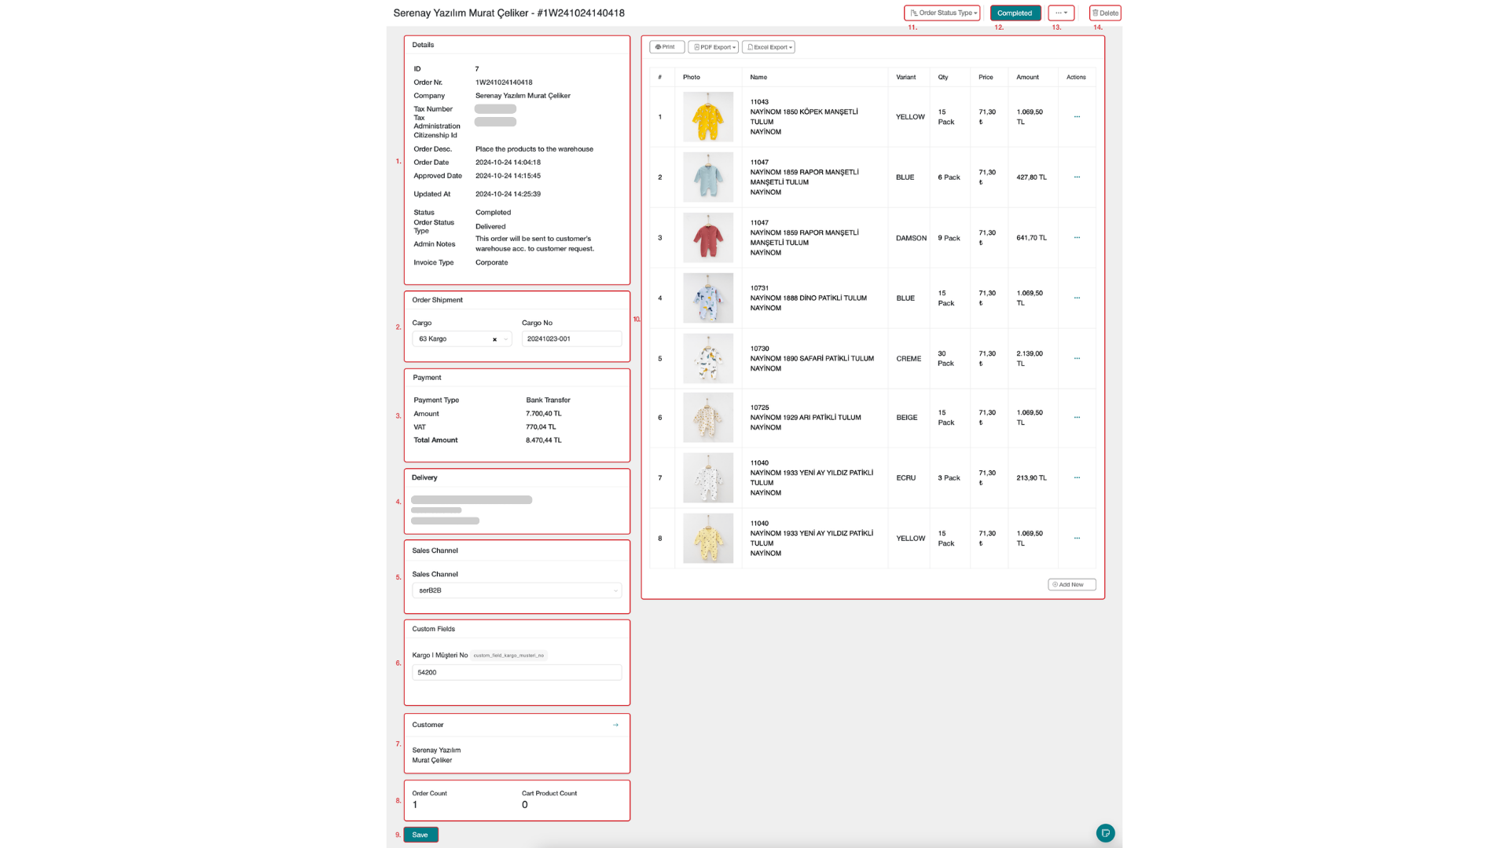Expand the PDF Export dropdown
Image resolution: width=1509 pixels, height=848 pixels.
tap(714, 47)
